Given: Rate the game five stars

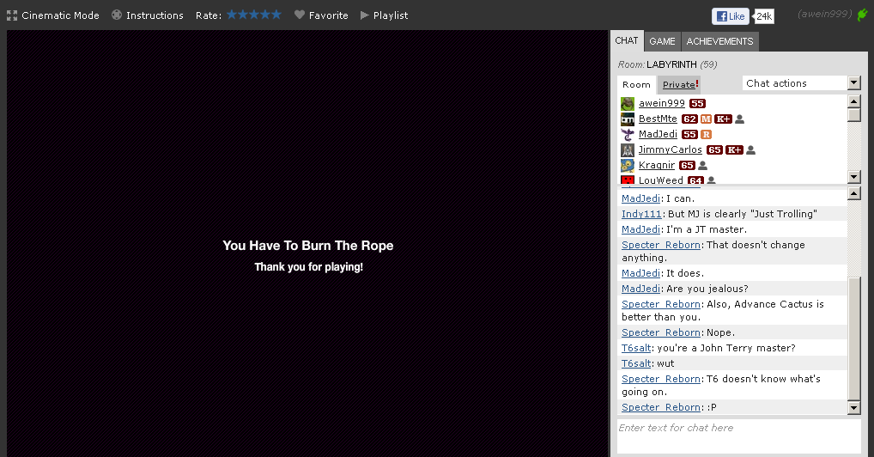Looking at the screenshot, I should click(276, 15).
